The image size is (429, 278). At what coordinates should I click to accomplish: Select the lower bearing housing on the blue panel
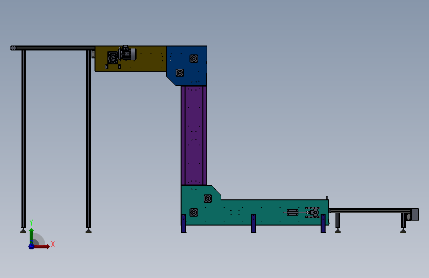[x=180, y=73]
